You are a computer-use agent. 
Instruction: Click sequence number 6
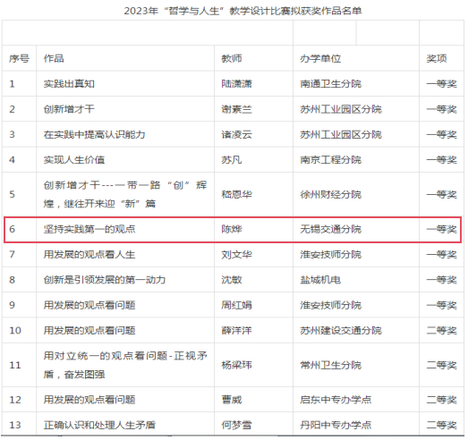coord(12,229)
